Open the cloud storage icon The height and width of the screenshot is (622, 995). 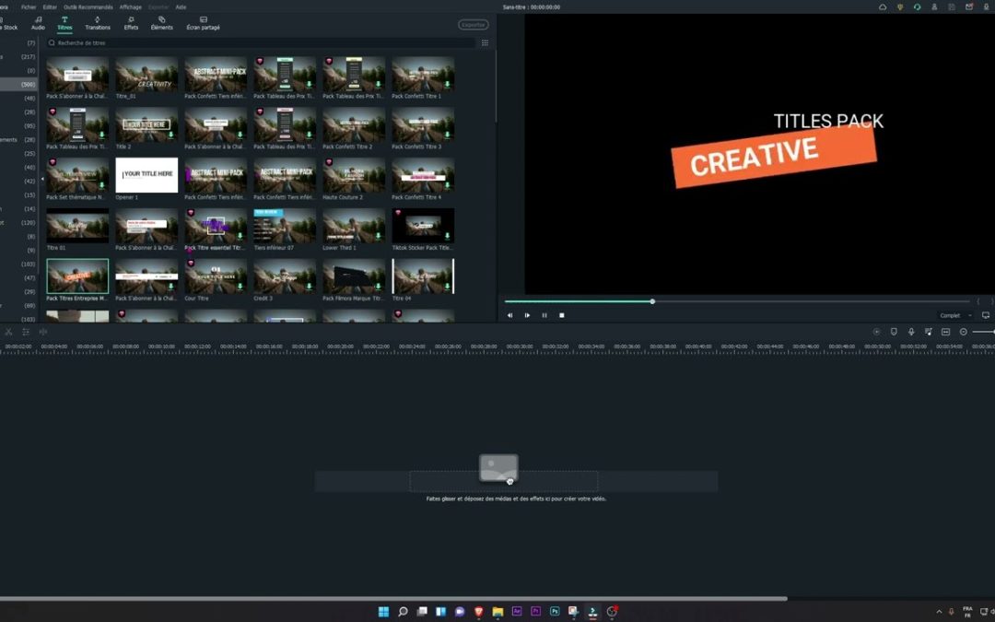883,7
